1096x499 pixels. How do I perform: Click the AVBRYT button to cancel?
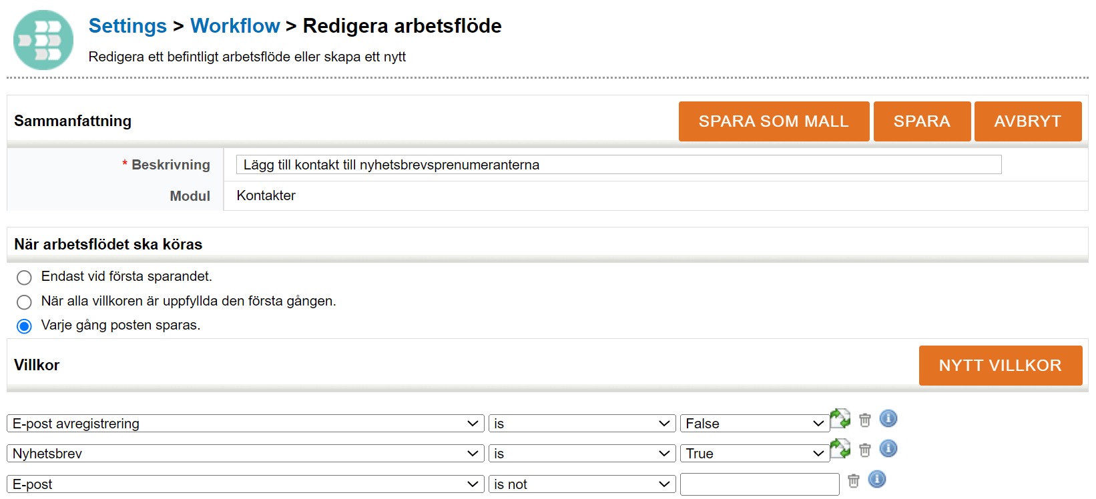1028,121
